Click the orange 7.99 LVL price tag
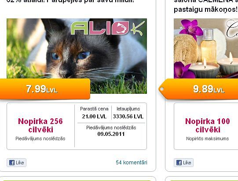 [45, 89]
